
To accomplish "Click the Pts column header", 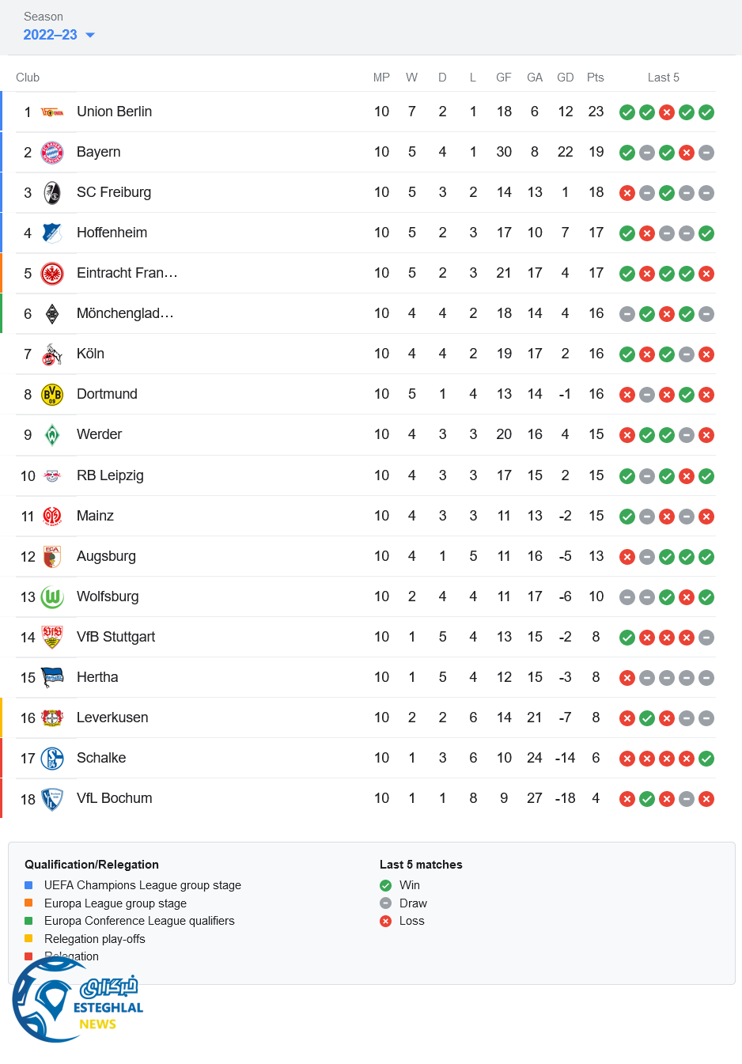I will click(596, 78).
